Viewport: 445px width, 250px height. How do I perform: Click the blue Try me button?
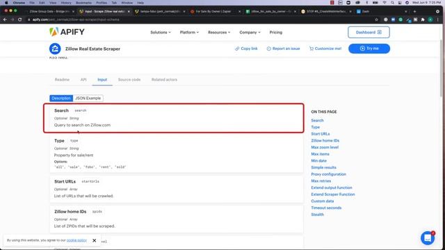tap(369, 49)
